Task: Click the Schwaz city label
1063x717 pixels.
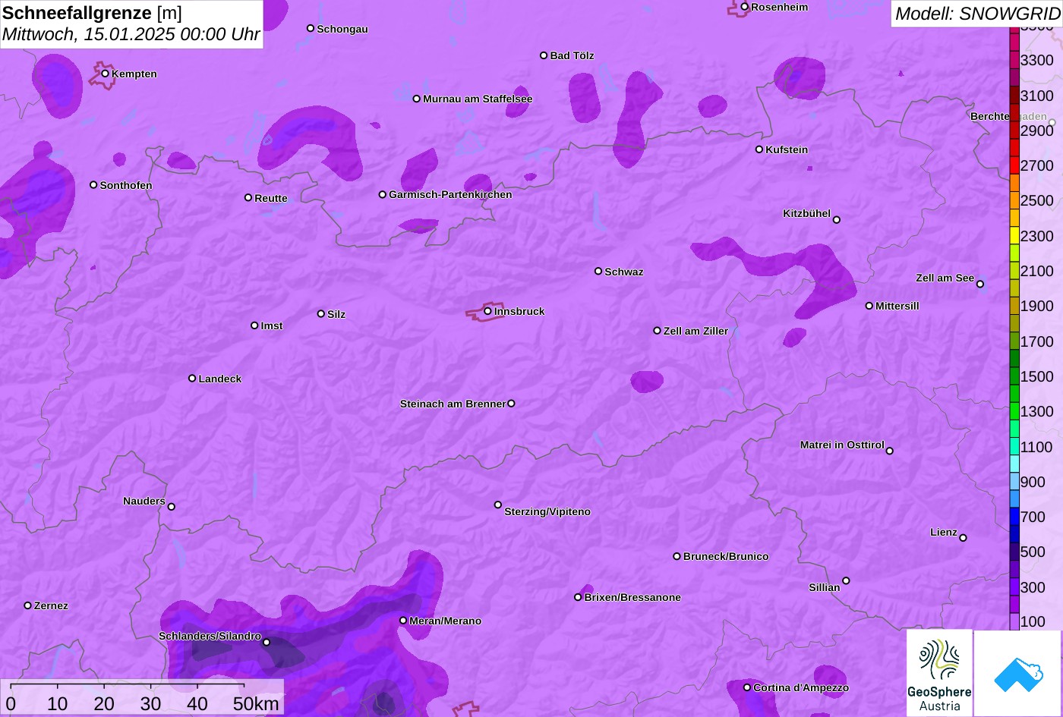Action: 624,272
